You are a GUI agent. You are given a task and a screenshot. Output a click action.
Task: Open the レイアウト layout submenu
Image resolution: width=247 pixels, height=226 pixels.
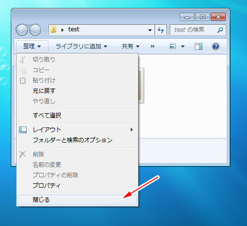tap(78, 130)
